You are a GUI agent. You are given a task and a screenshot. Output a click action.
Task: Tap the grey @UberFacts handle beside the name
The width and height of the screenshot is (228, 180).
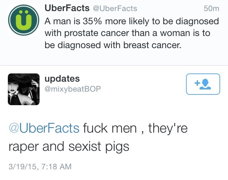(x=115, y=9)
